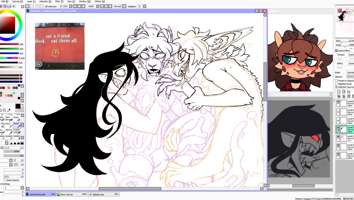Screen dimensions: 354x200
Task: Toggle the Selection Source radio button
Action: click(336, 87)
